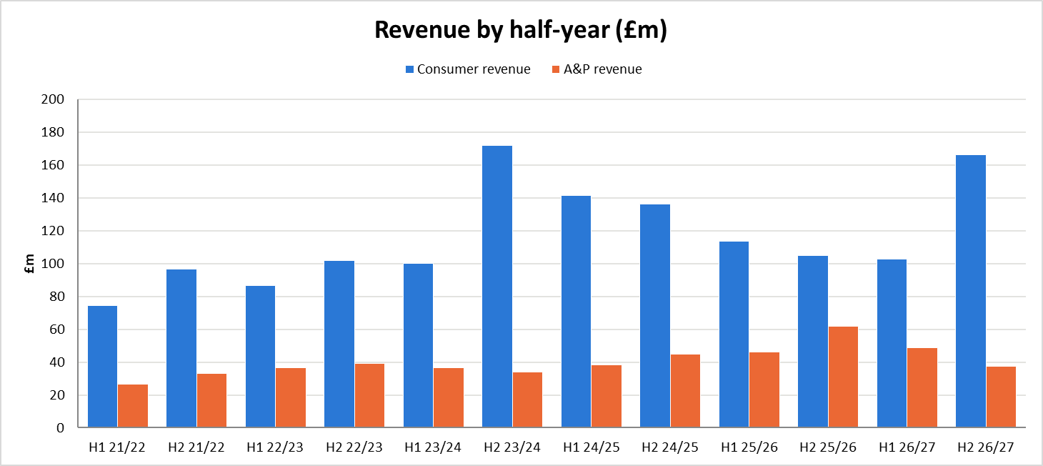Click the blue Consumer revenue legend swatch
Viewport: 1043px width, 466px height.
pos(409,69)
